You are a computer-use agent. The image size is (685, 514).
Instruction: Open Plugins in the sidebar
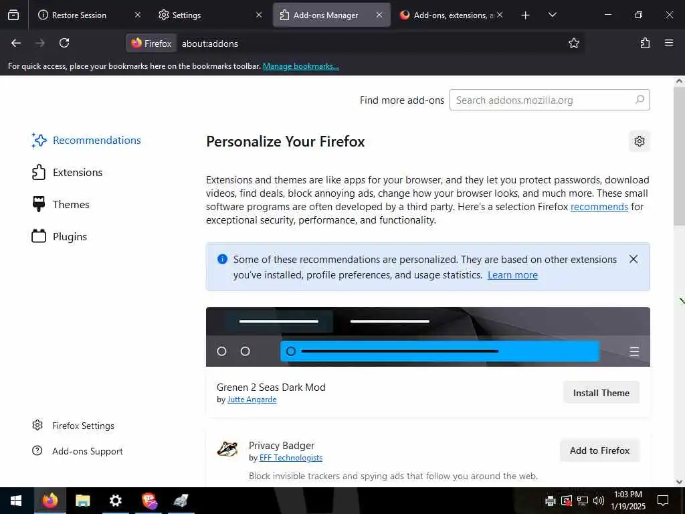tap(60, 236)
